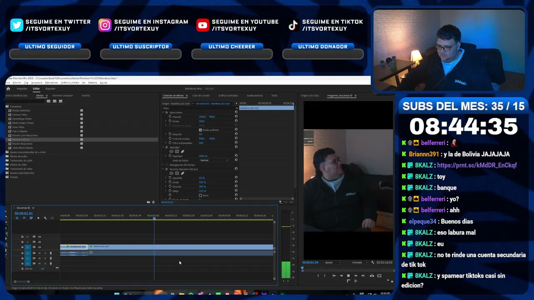Toggle Opacidad stopwatch animation

170,156
